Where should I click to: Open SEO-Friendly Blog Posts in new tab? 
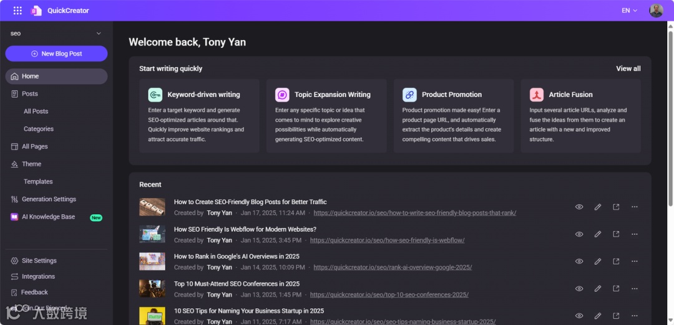[x=616, y=207]
